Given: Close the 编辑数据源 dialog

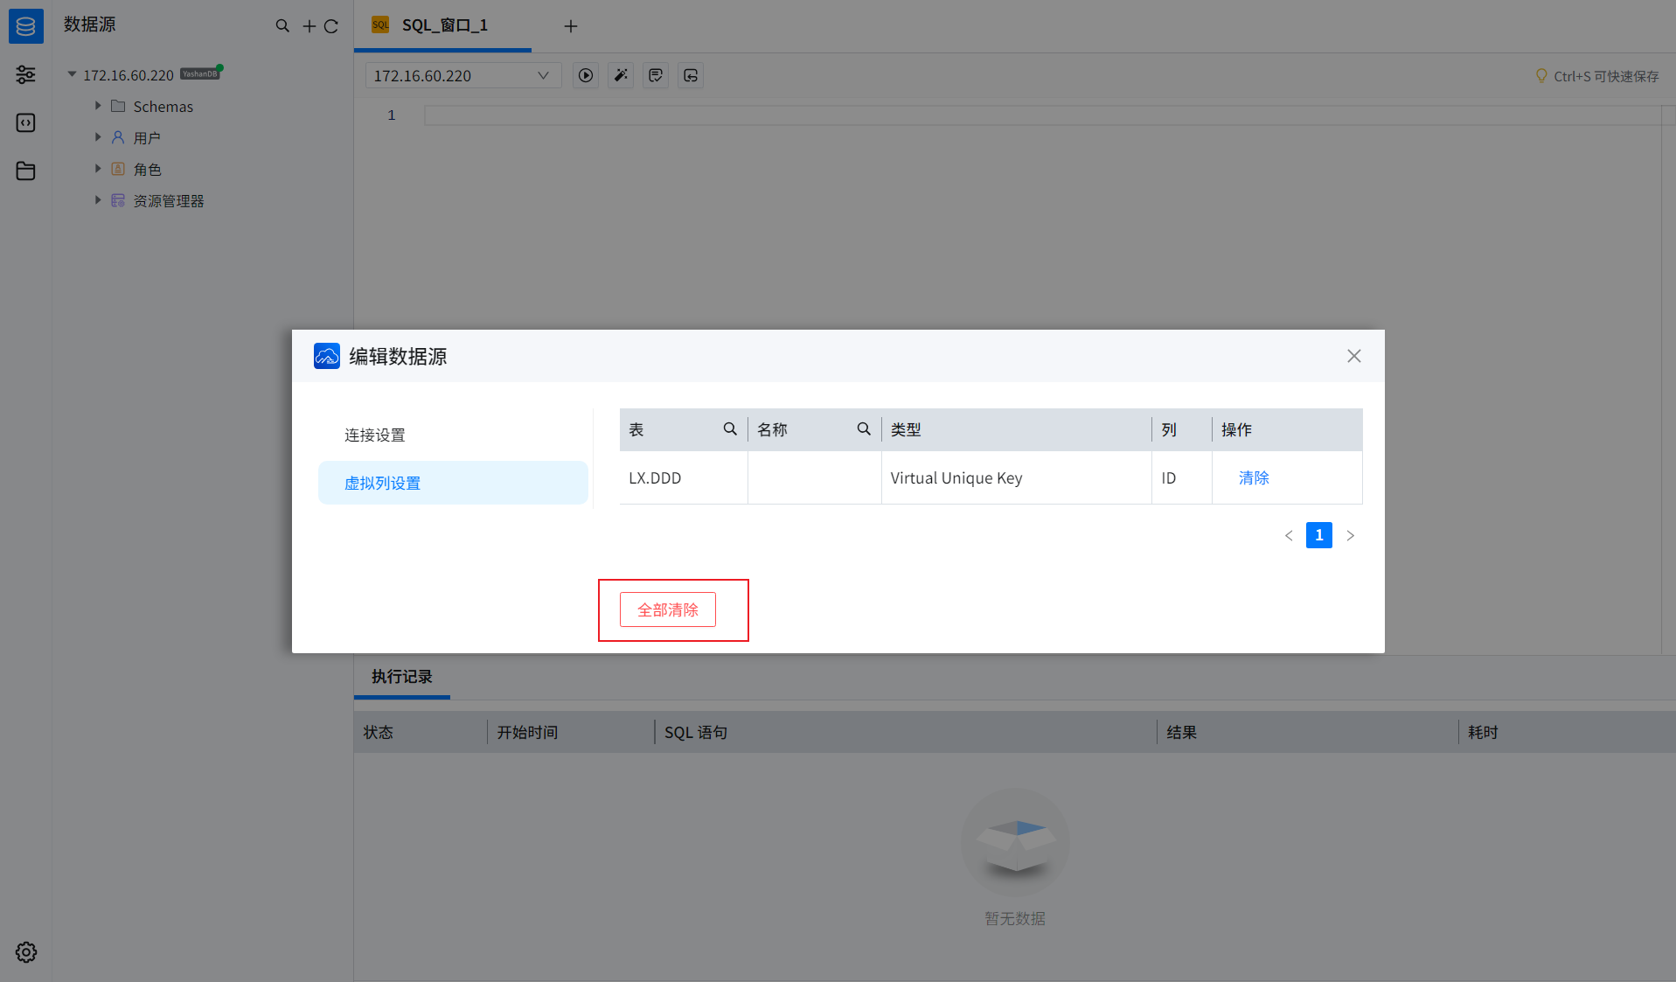Looking at the screenshot, I should click(1353, 356).
